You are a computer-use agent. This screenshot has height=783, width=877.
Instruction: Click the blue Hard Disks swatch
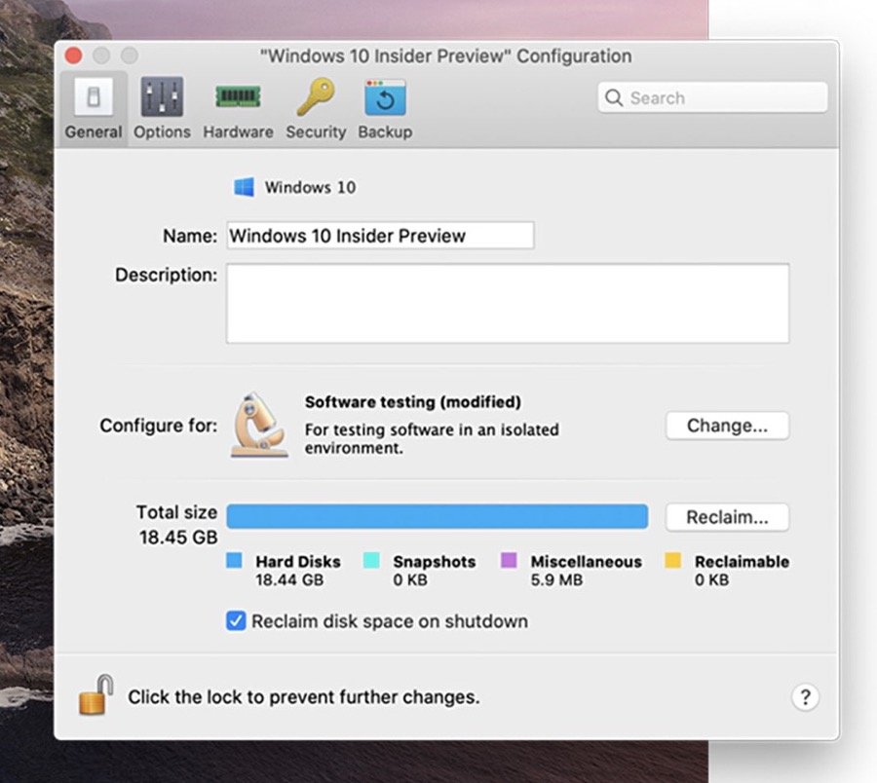click(234, 560)
